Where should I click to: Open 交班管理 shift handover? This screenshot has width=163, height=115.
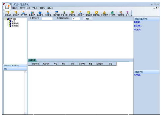tap(121, 14)
